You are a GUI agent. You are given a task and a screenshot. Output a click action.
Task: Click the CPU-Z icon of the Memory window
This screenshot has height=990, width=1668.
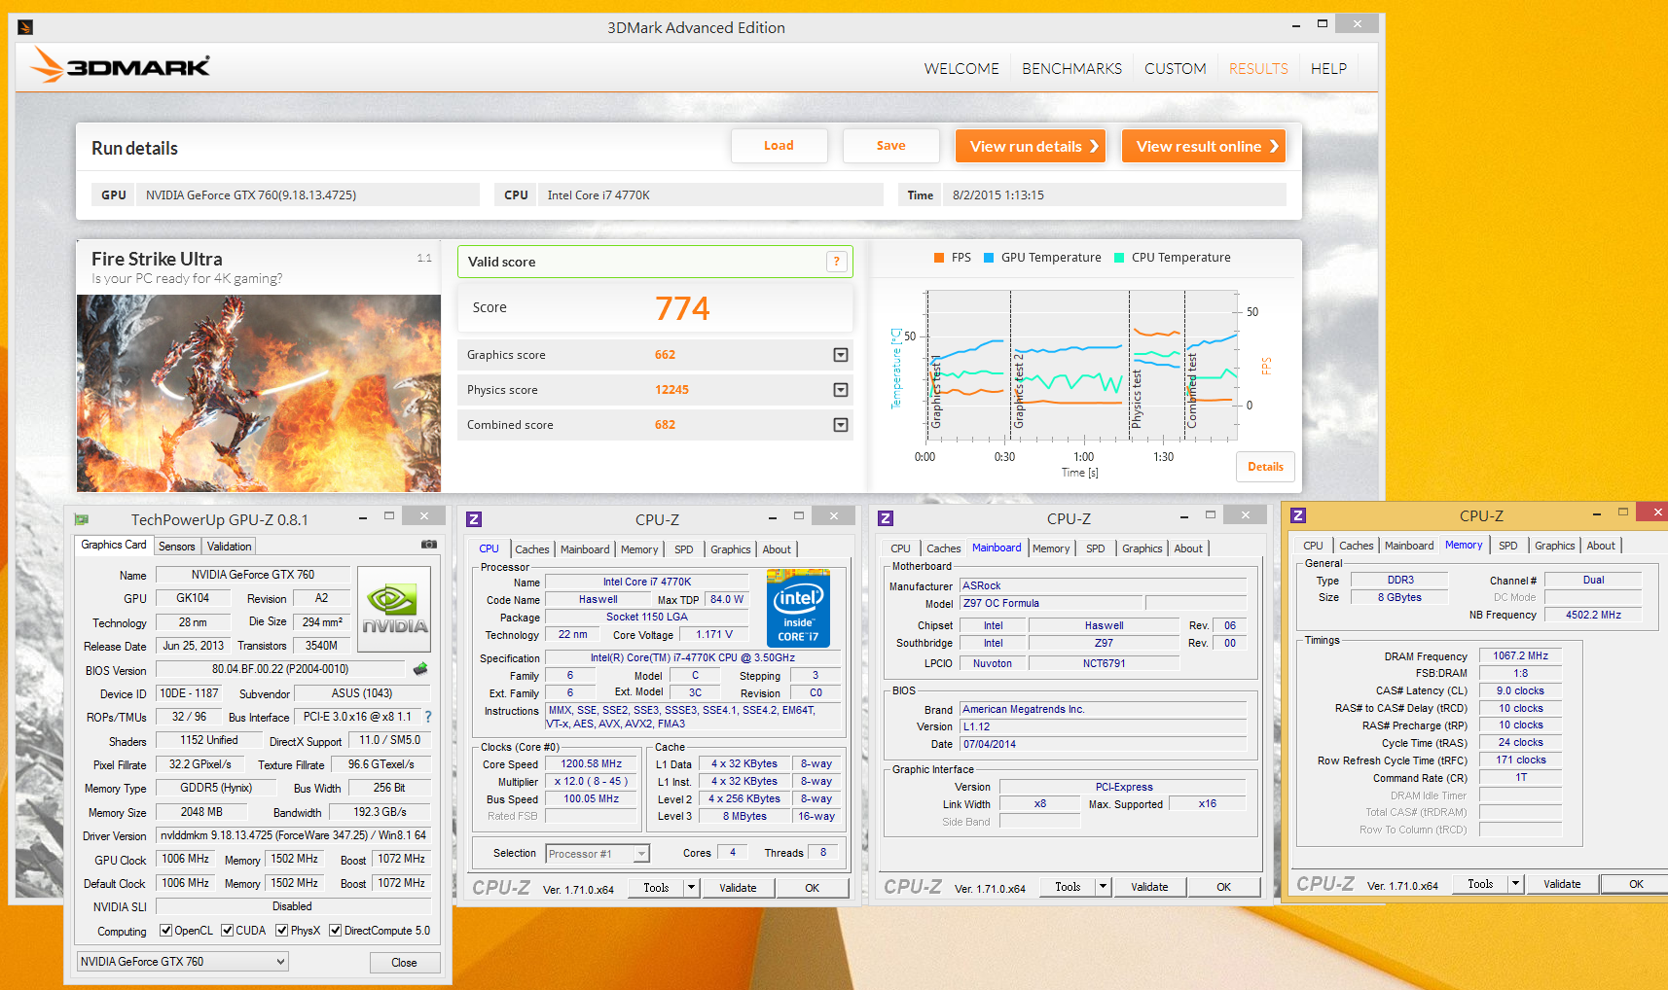tap(1298, 515)
